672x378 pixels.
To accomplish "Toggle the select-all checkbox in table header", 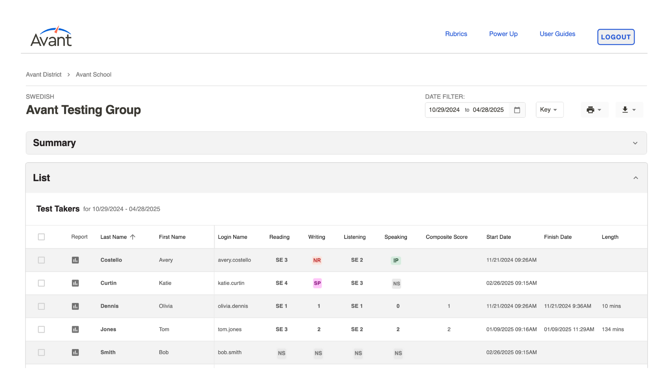I will click(41, 237).
